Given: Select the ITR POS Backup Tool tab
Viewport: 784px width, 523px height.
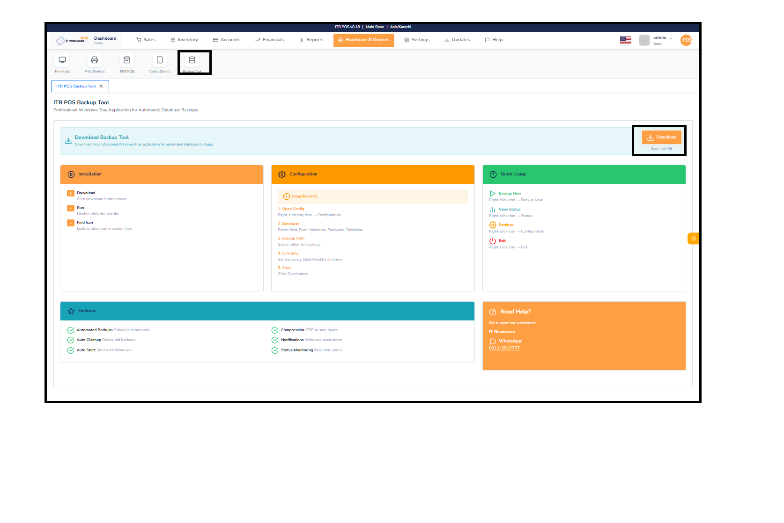Looking at the screenshot, I should tap(75, 86).
